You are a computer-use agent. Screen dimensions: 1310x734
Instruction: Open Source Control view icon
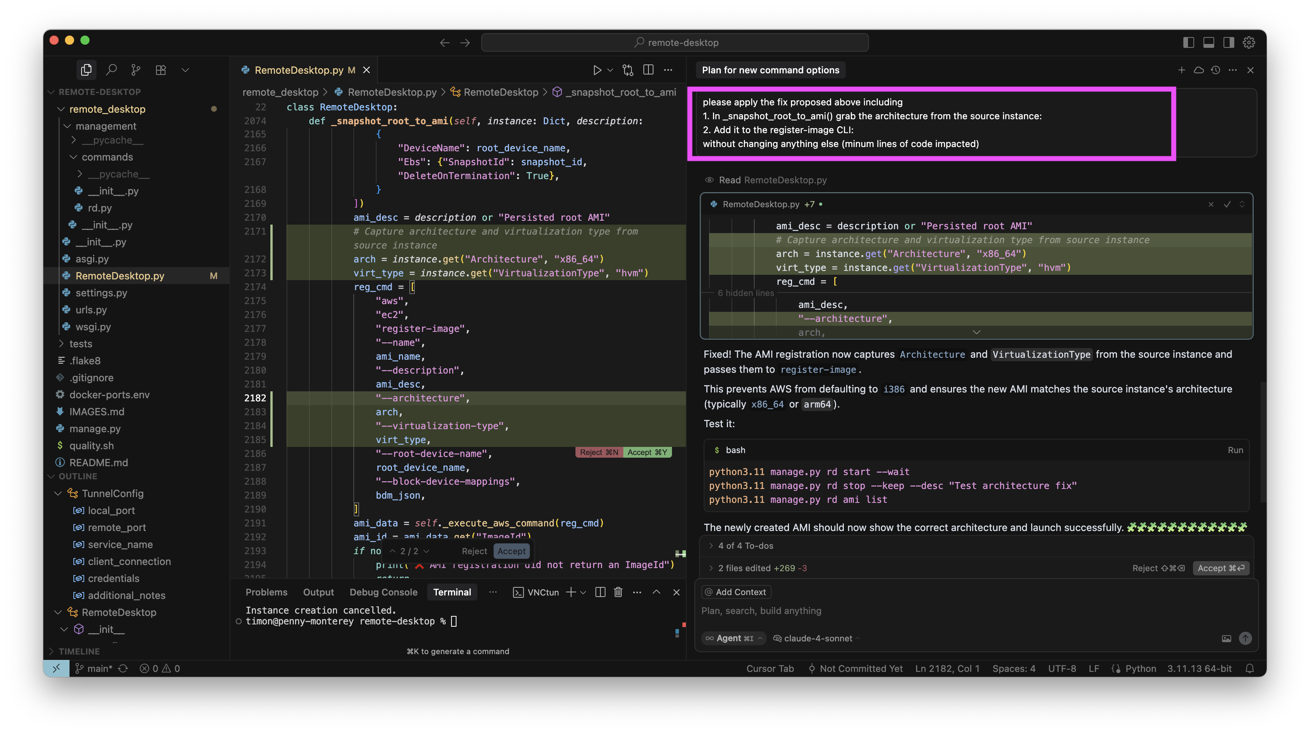point(135,69)
